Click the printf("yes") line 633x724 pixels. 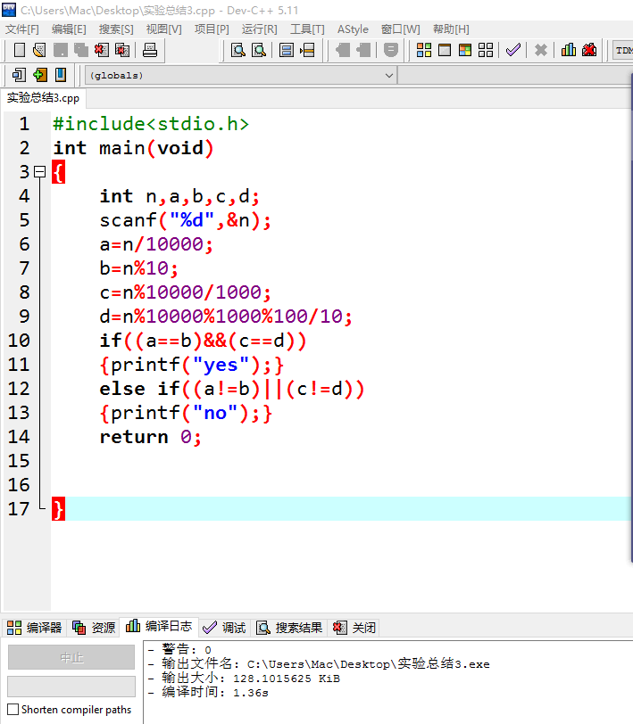pyautogui.click(x=191, y=365)
